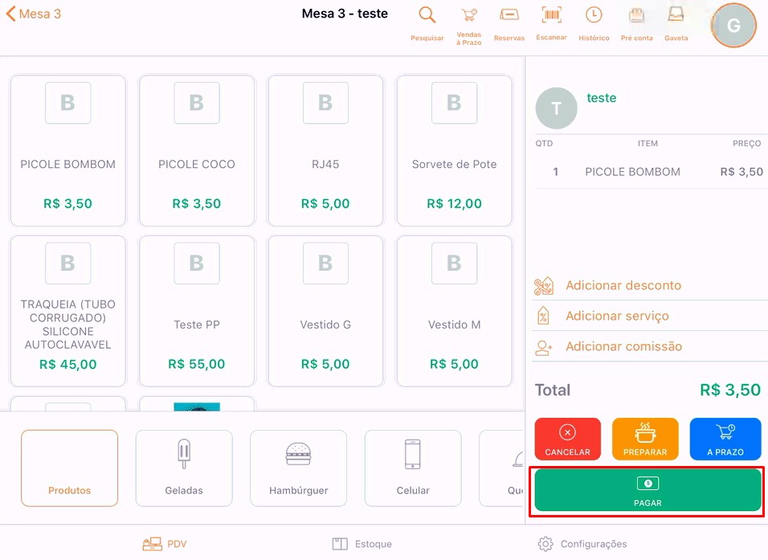
Task: Open the Configurações tab
Action: pos(582,544)
